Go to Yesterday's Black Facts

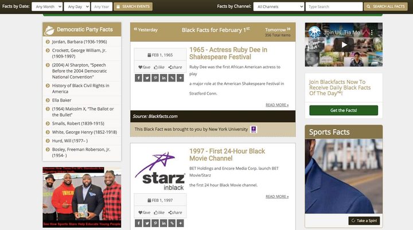[x=145, y=29]
